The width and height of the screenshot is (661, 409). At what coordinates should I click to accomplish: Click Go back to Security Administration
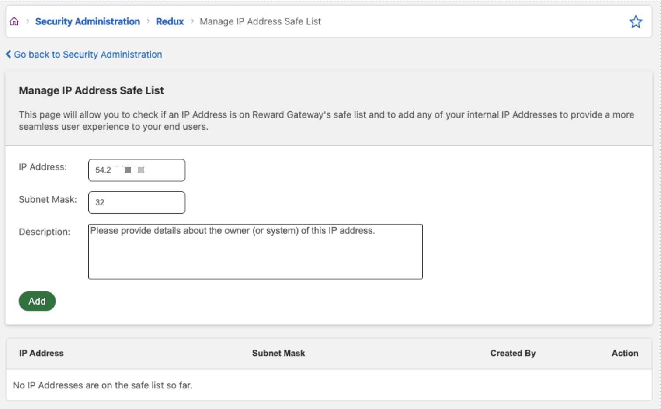coord(88,54)
